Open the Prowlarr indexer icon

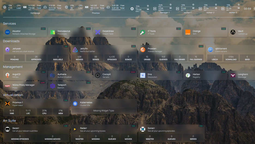tap(143, 50)
